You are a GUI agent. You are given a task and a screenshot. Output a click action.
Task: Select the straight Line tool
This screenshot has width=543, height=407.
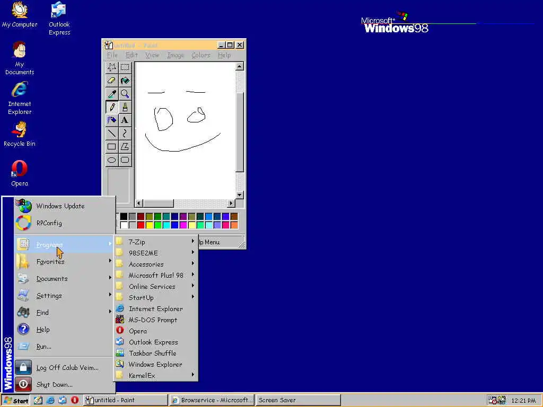click(111, 133)
